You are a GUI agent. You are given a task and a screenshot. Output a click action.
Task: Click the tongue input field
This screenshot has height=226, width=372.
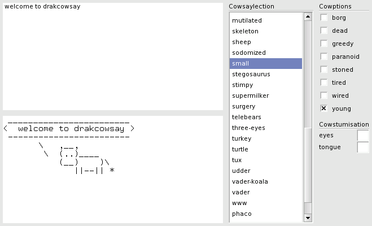coord(363,147)
